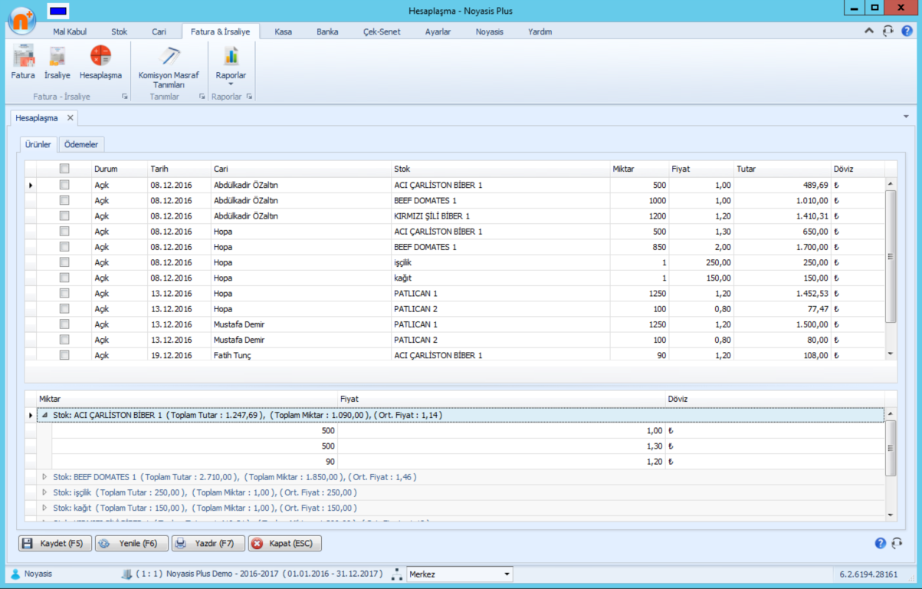Sort by the Cari column header
This screenshot has width=922, height=589.
click(x=300, y=169)
